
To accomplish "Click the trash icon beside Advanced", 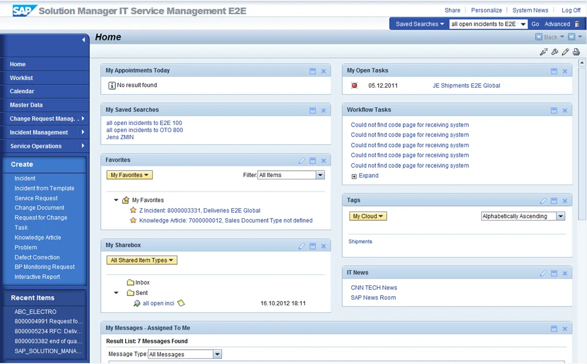I will coord(577,24).
